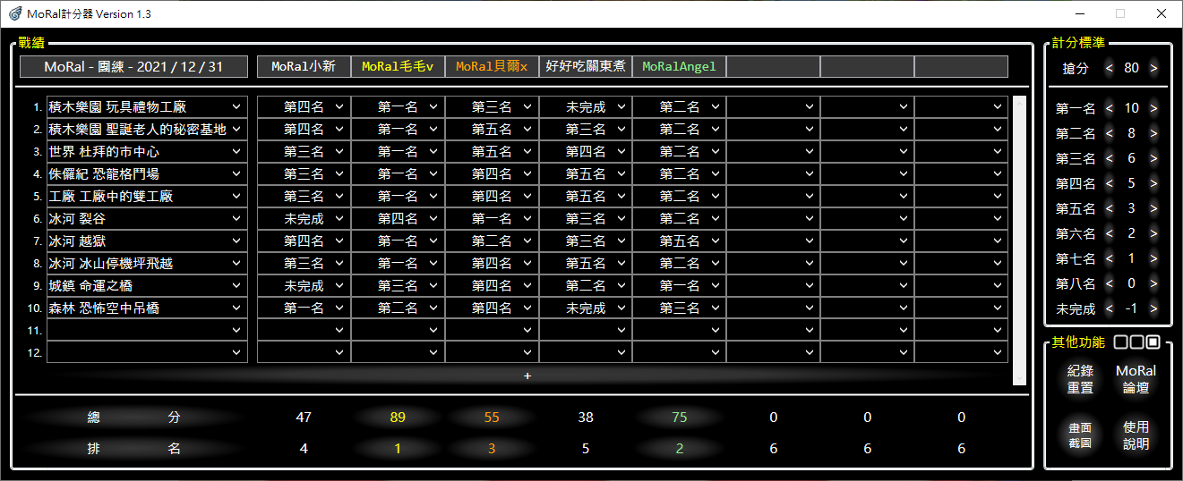The width and height of the screenshot is (1183, 481).
Task: Increase the 第二名 score with right arrow
Action: (x=1153, y=133)
